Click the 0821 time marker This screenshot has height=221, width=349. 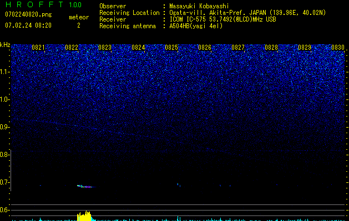38,48
